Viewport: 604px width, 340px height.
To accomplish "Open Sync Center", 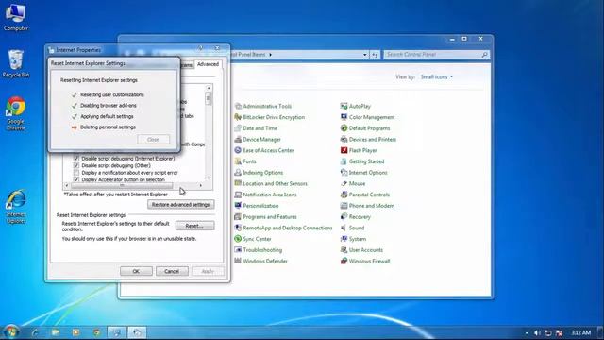I will [x=253, y=239].
